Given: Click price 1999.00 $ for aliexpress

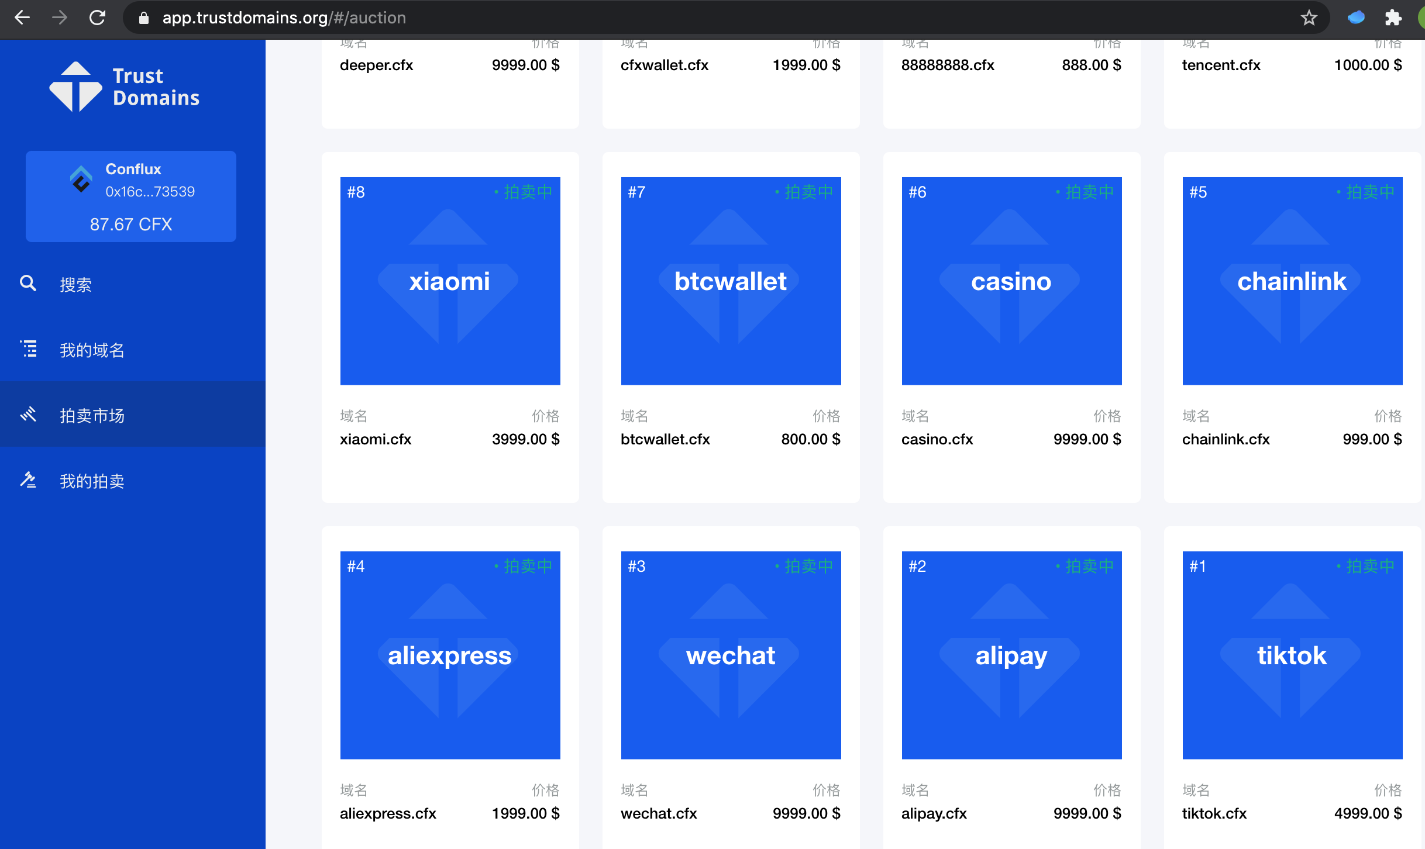Looking at the screenshot, I should 525,813.
